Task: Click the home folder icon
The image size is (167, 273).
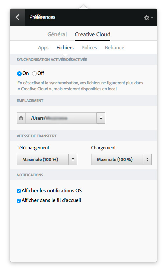Action: [21, 118]
